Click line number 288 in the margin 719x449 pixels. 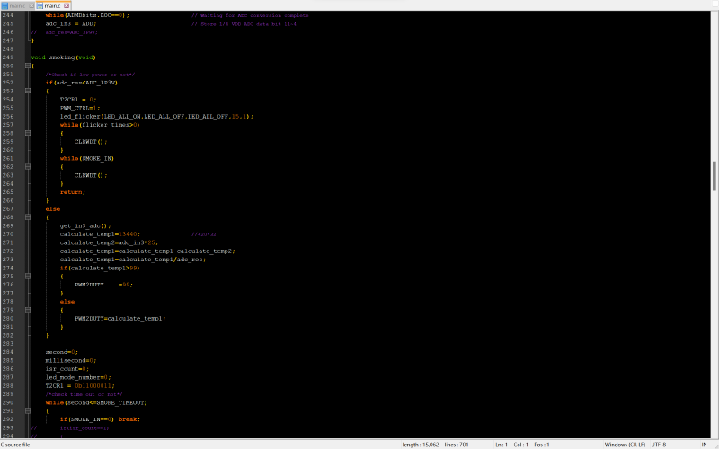(x=8, y=386)
